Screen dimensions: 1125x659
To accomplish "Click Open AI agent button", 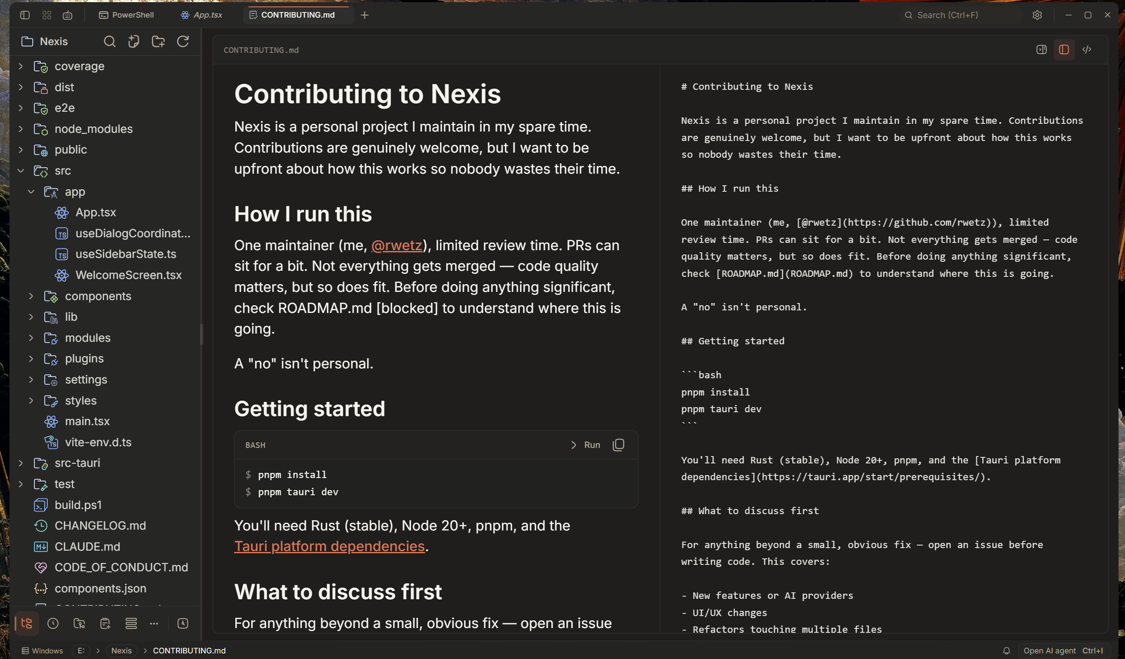I will pos(1064,650).
